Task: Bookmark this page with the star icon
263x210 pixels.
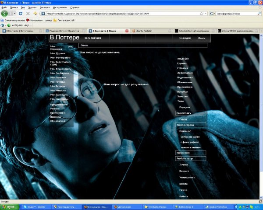Action: point(202,14)
